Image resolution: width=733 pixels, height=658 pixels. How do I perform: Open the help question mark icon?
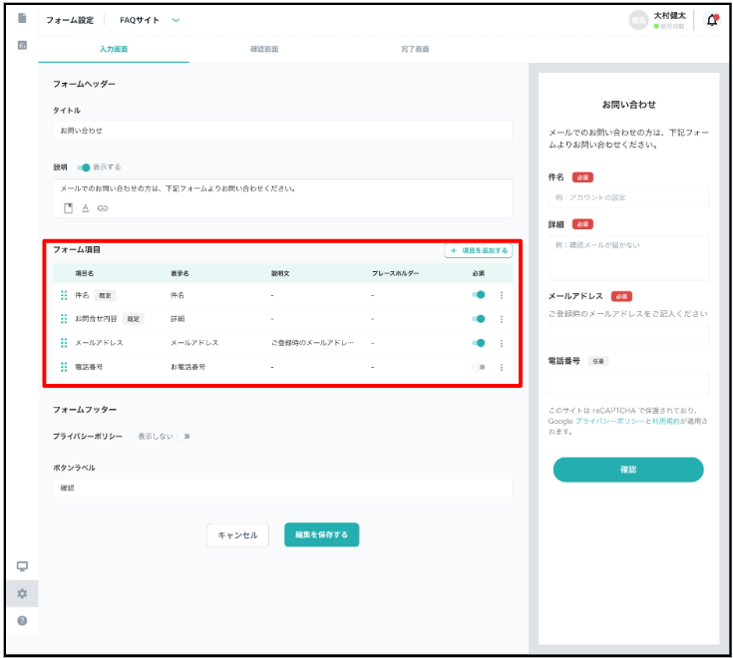[22, 620]
